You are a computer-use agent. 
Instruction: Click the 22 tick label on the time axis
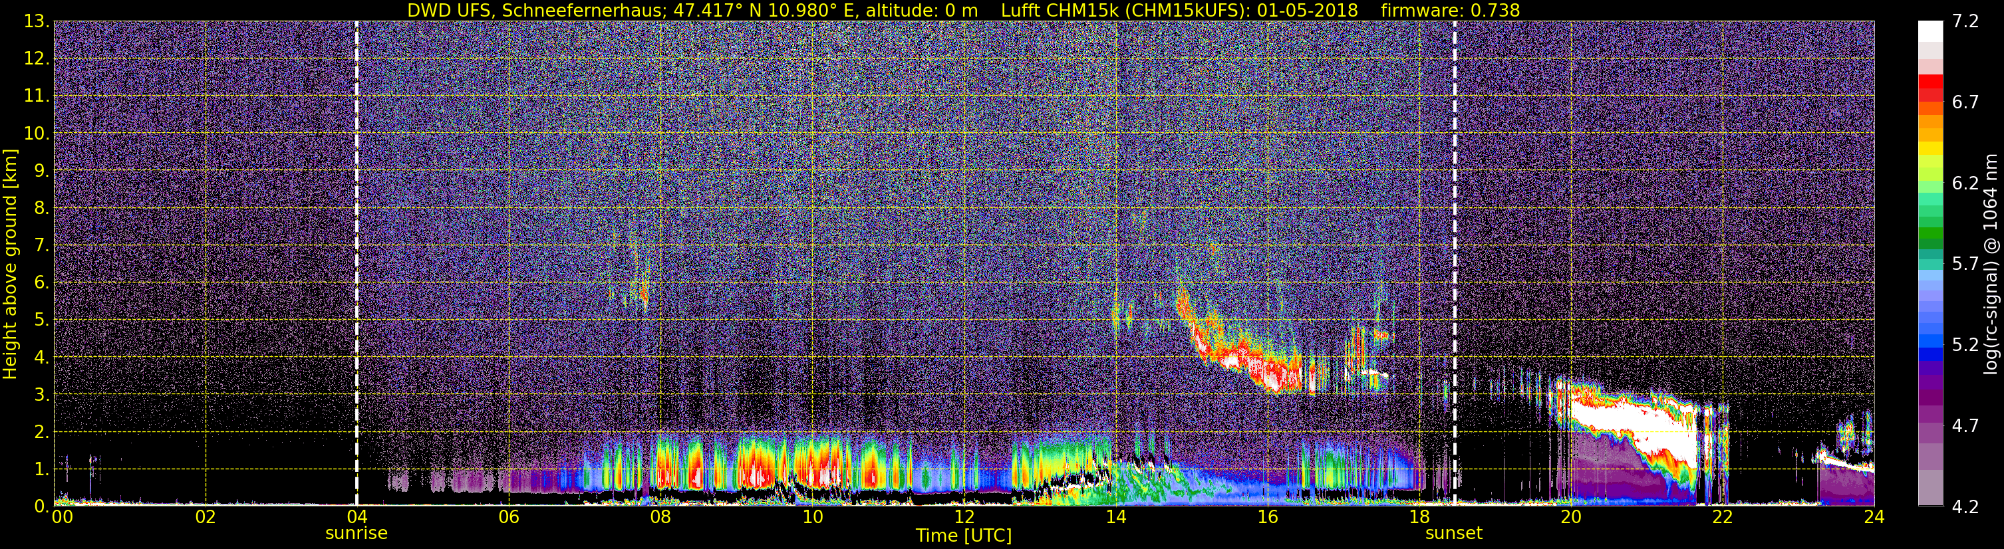(1723, 517)
